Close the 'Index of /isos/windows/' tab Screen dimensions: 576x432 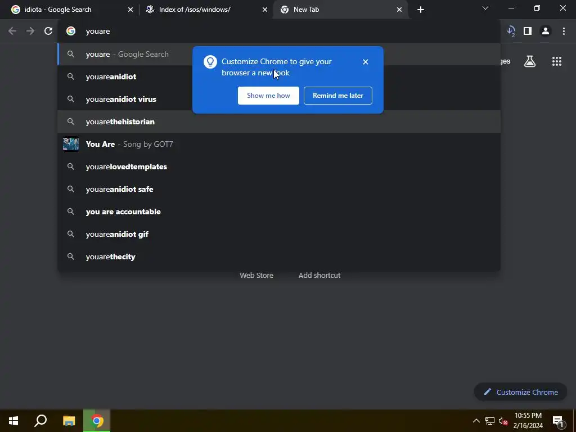tap(265, 10)
